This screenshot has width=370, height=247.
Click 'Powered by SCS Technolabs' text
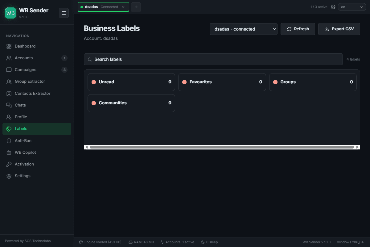coord(28,241)
